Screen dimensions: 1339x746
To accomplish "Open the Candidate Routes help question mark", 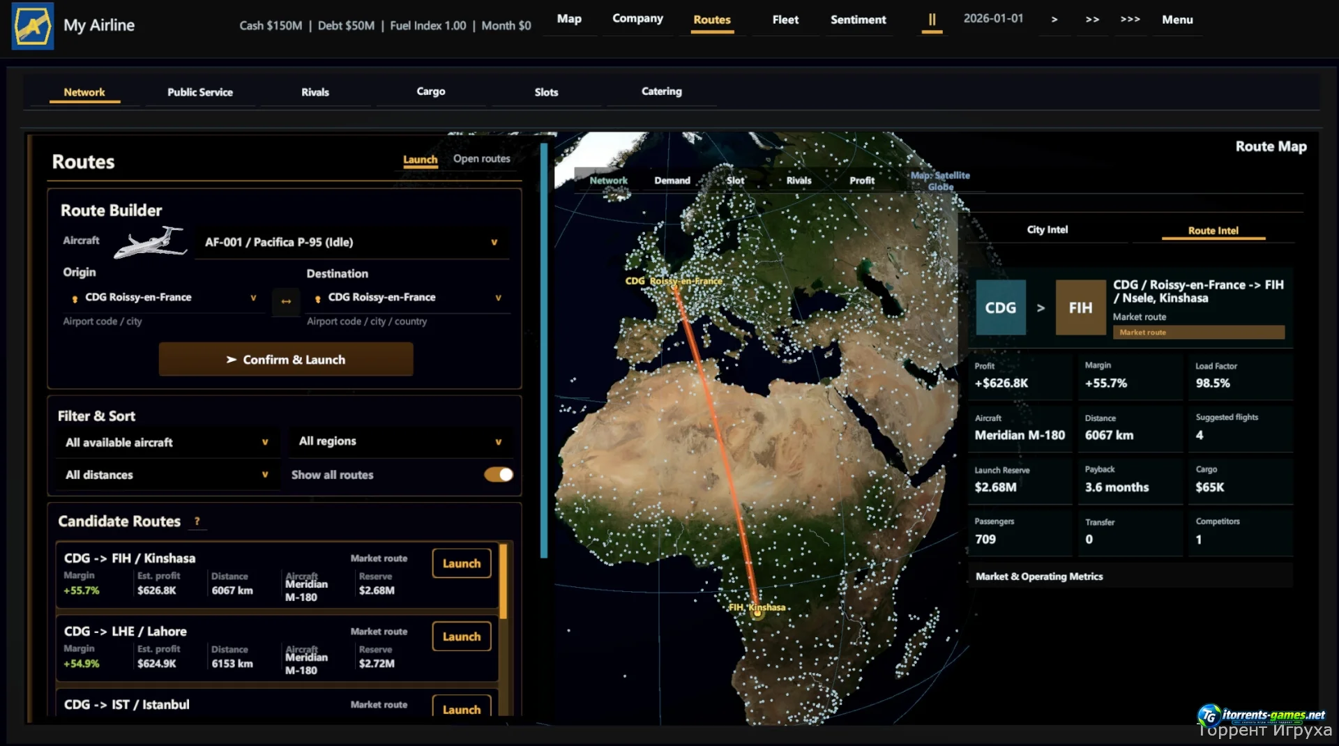I will tap(197, 521).
